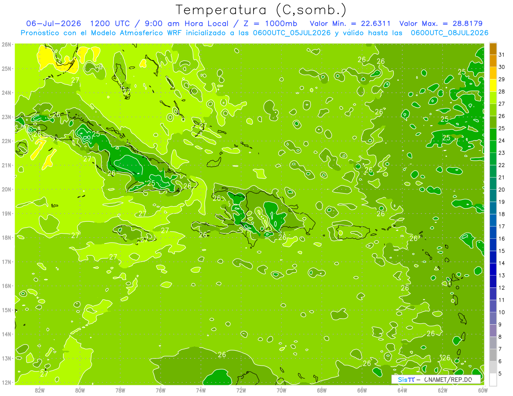Image resolution: width=513 pixels, height=396 pixels.
Task: Click the '78W' longitude axis label
Action: tap(120, 390)
